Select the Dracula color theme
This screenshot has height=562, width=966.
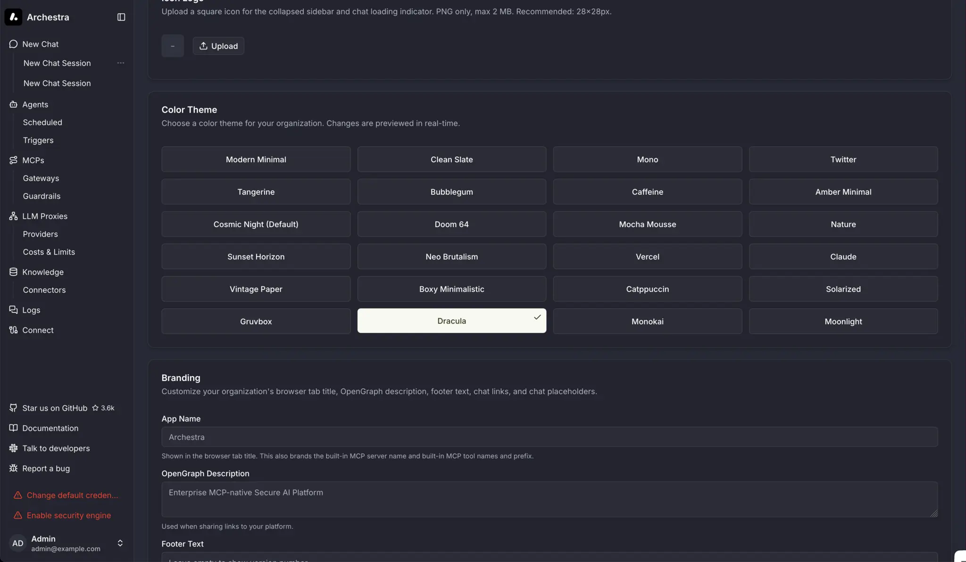click(451, 321)
